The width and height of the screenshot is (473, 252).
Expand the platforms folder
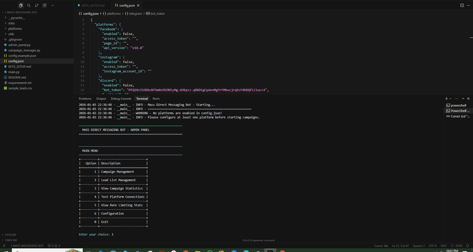pyautogui.click(x=15, y=29)
